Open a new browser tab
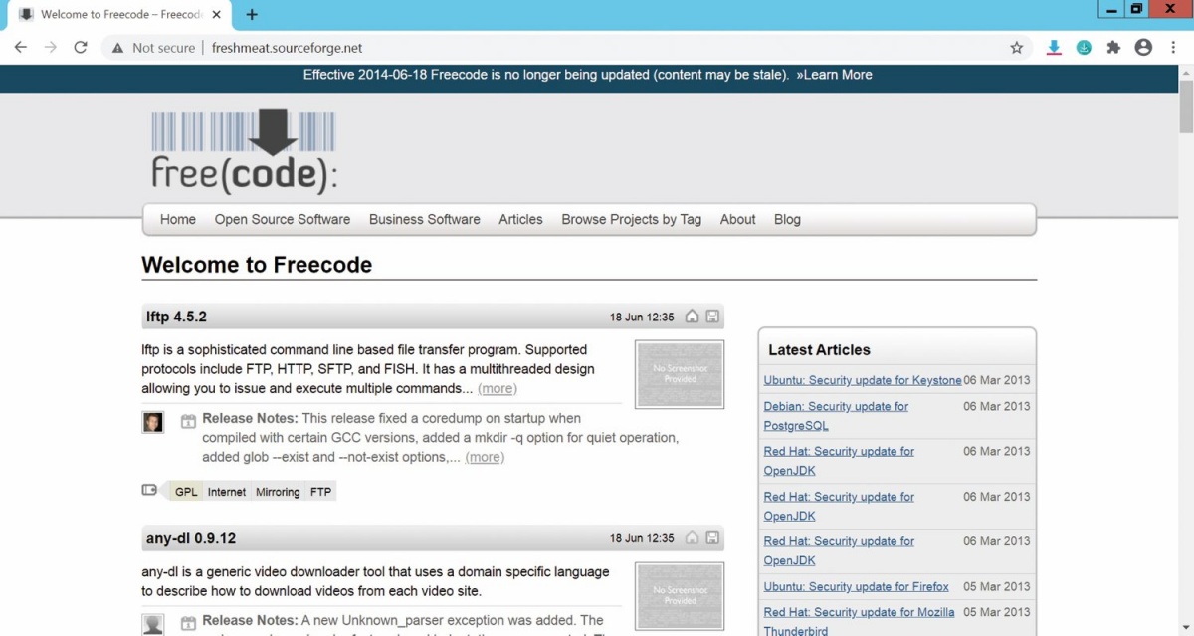1194x636 pixels. (x=252, y=15)
